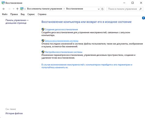Select Все элементы панели управления breadcrumb
The width and height of the screenshot is (145, 118).
click(45, 9)
